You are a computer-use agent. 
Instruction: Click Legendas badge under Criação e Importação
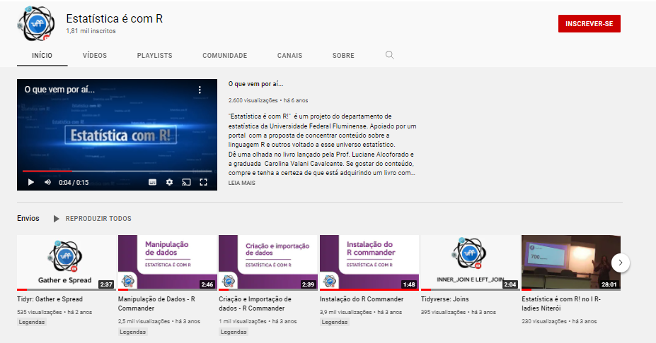(x=234, y=332)
